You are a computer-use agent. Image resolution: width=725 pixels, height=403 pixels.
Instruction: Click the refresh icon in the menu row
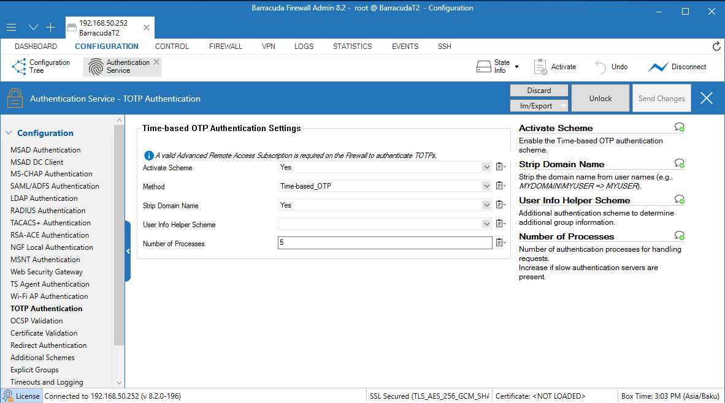point(716,46)
